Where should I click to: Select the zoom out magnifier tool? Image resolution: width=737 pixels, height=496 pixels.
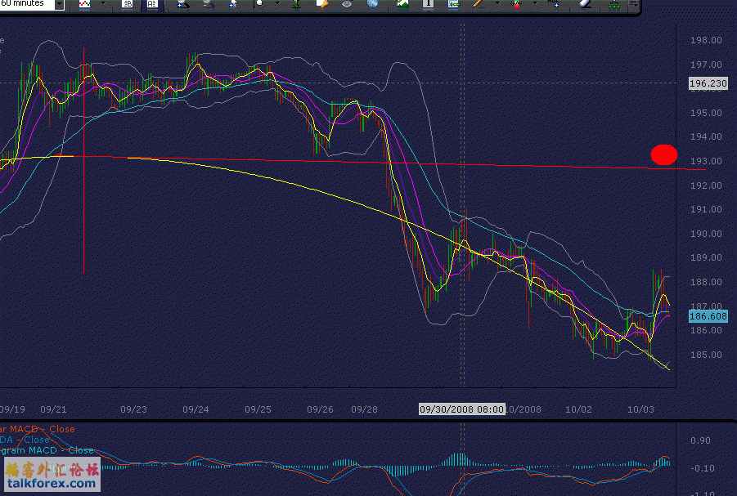(209, 4)
